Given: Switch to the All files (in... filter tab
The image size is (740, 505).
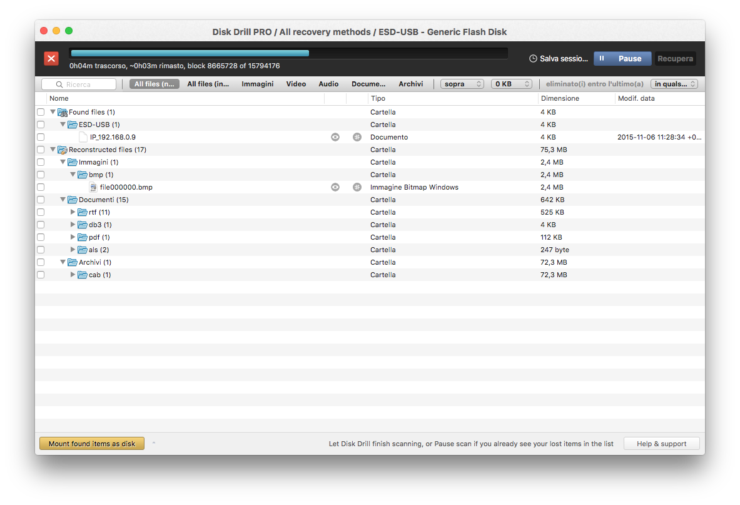Looking at the screenshot, I should (x=208, y=84).
